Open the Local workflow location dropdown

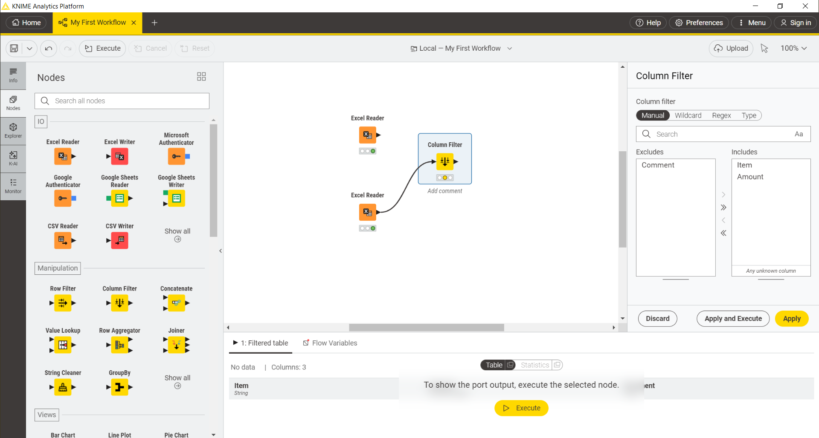(x=510, y=48)
